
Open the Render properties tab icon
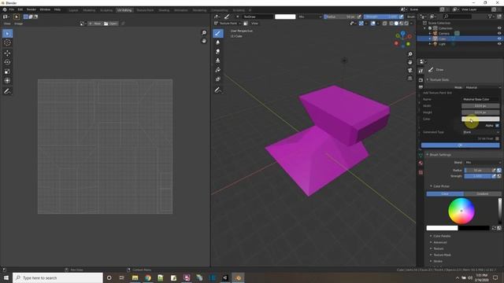click(421, 80)
